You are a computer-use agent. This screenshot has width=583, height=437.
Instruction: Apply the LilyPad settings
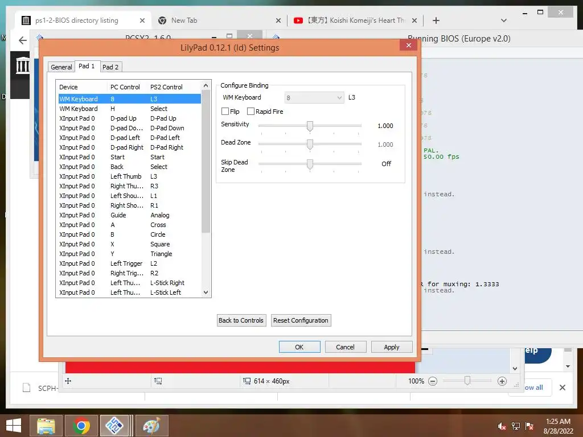392,347
